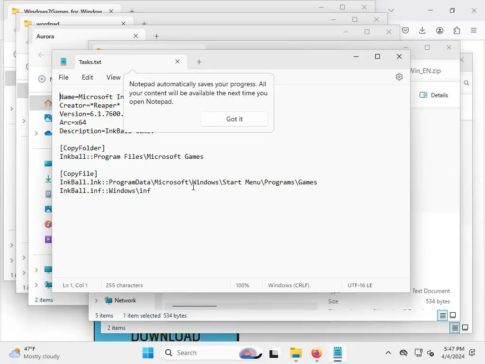This screenshot has width=485, height=364.
Task: Click the Notepad app icon beside Tasks.txt tab
Action: click(x=63, y=62)
